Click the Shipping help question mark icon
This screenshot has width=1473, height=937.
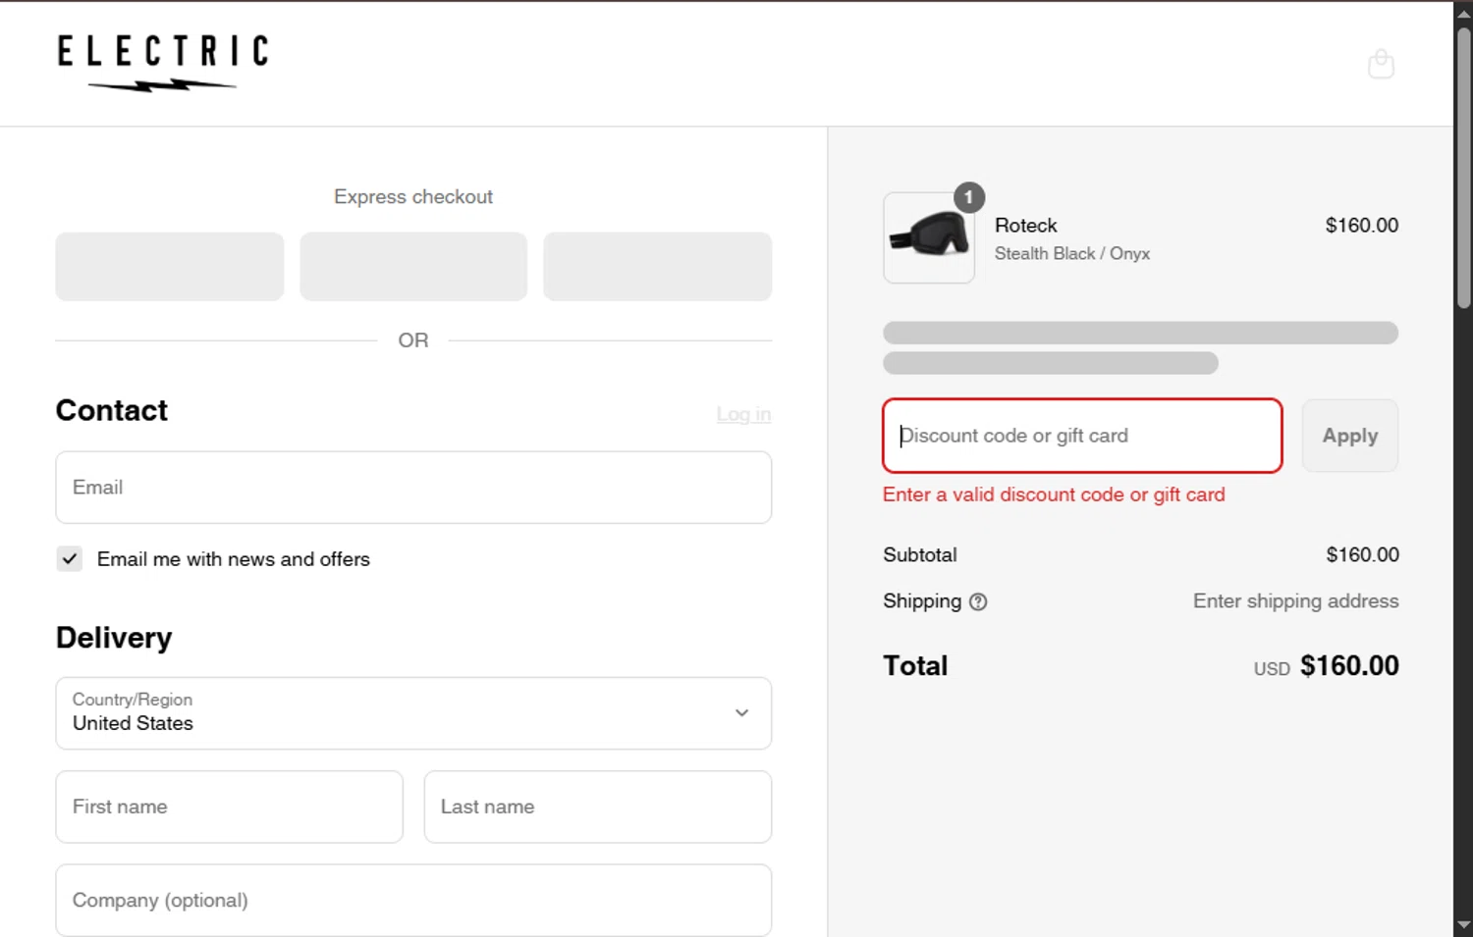pos(978,601)
